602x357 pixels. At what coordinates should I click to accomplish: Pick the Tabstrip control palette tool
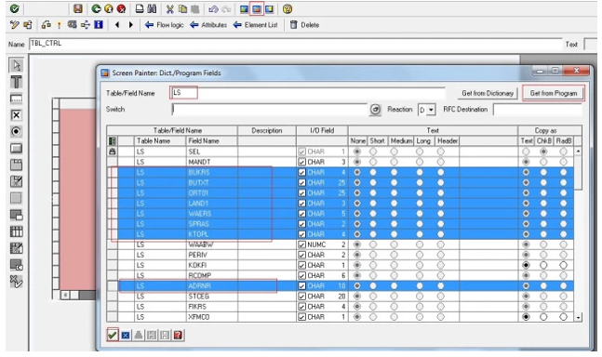pyautogui.click(x=16, y=165)
